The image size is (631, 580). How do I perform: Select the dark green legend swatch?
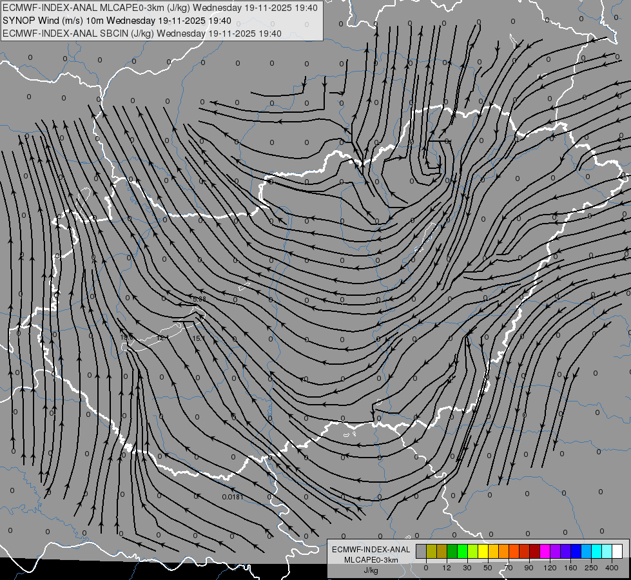(x=452, y=551)
